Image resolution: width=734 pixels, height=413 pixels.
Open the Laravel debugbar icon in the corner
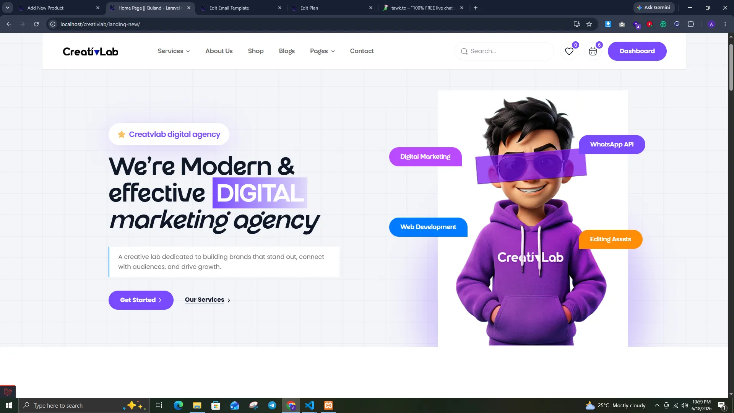(8, 392)
